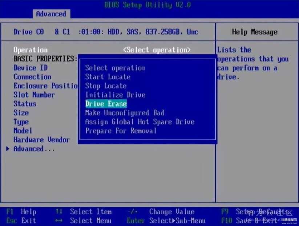Select the Slot Number property
The height and width of the screenshot is (226, 299).
[x=34, y=95]
